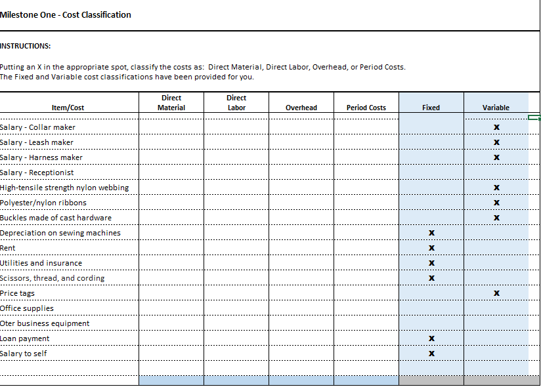
Task: Click the Variable X for Buckles row
Action: (496, 218)
